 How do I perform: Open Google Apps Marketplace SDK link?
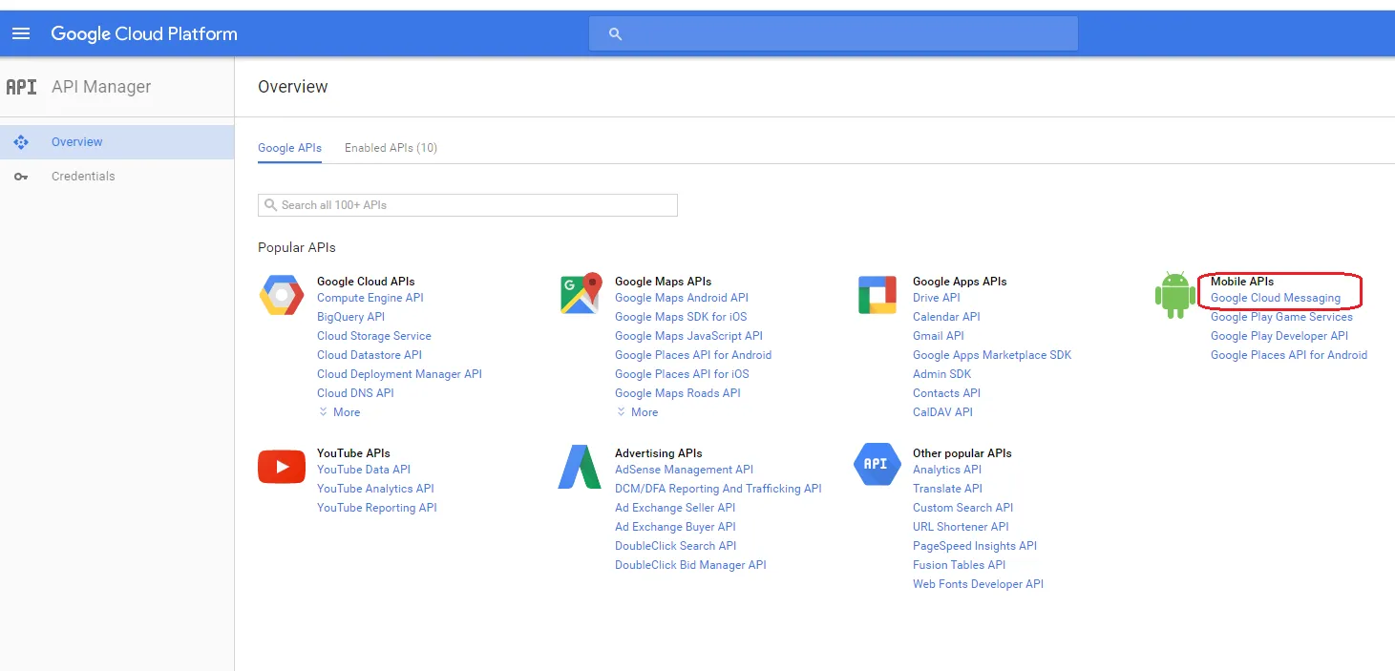click(992, 355)
